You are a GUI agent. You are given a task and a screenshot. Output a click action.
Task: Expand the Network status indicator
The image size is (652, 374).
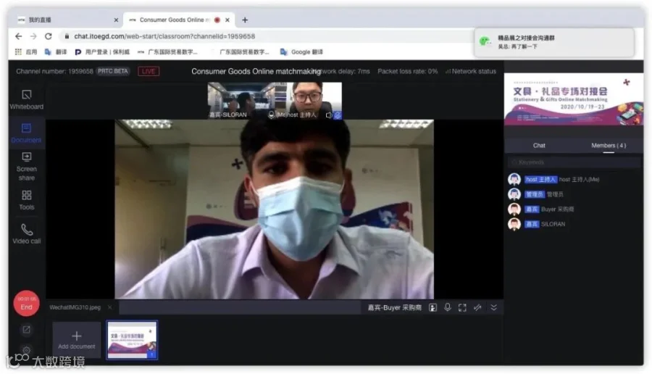click(470, 71)
